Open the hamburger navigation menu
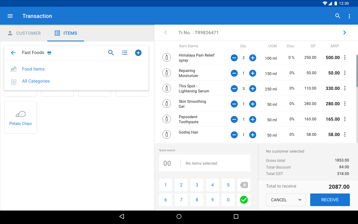Viewport: 358px width, 224px height. point(10,16)
